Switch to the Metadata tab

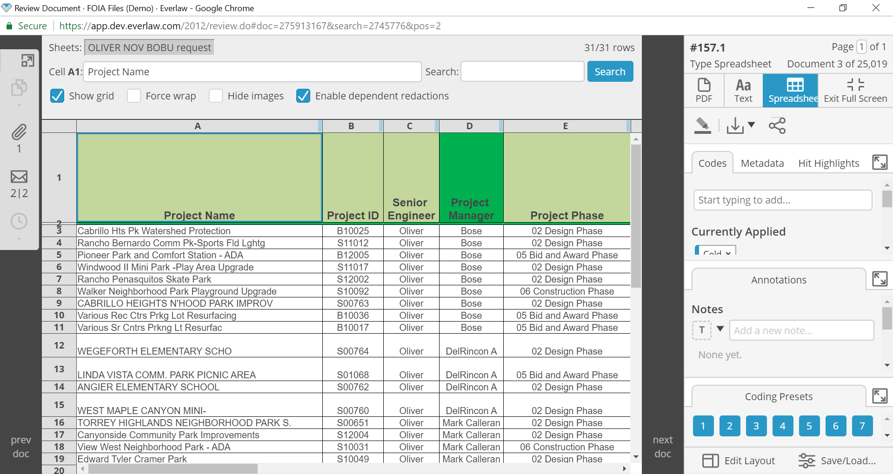tap(762, 163)
